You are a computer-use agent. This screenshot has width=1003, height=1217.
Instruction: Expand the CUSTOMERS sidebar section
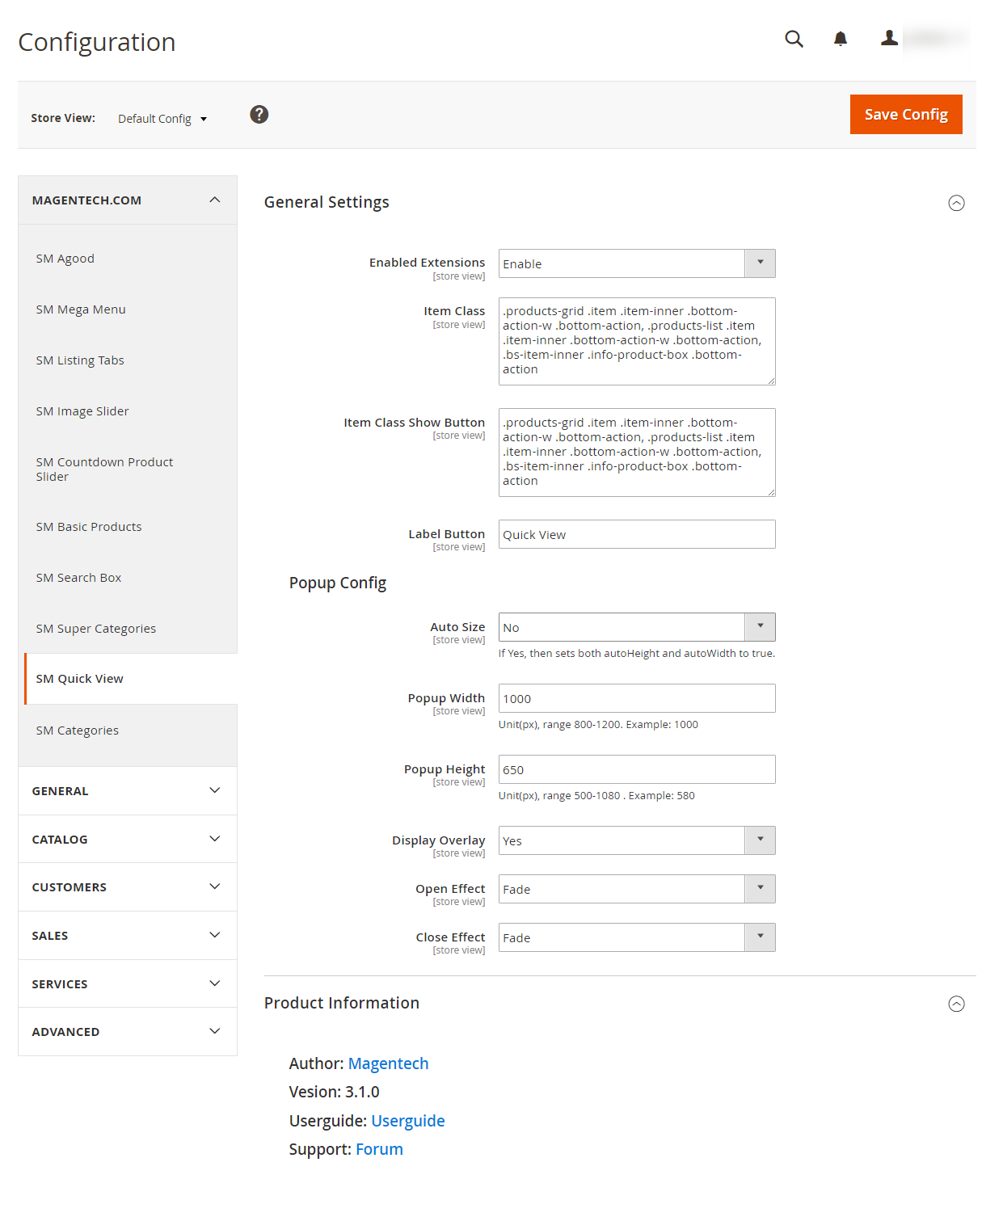click(128, 887)
